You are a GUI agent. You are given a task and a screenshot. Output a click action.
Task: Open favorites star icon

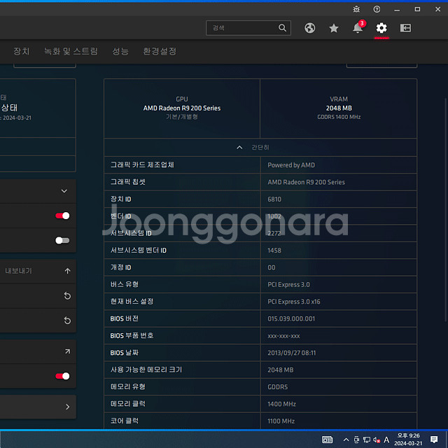[x=334, y=28]
